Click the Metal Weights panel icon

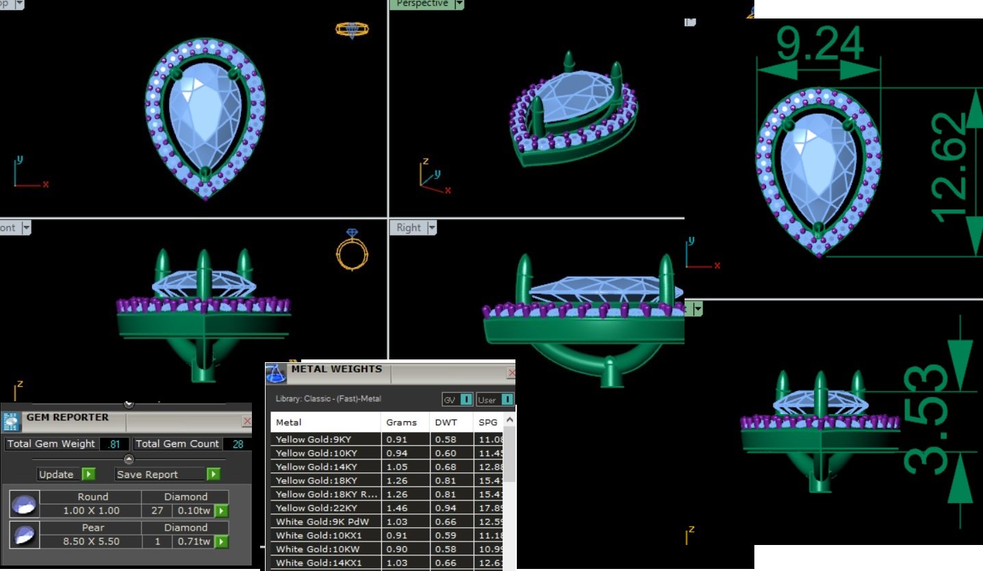[x=276, y=373]
